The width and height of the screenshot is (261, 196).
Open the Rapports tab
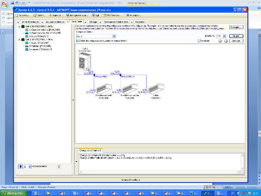pyautogui.click(x=140, y=22)
